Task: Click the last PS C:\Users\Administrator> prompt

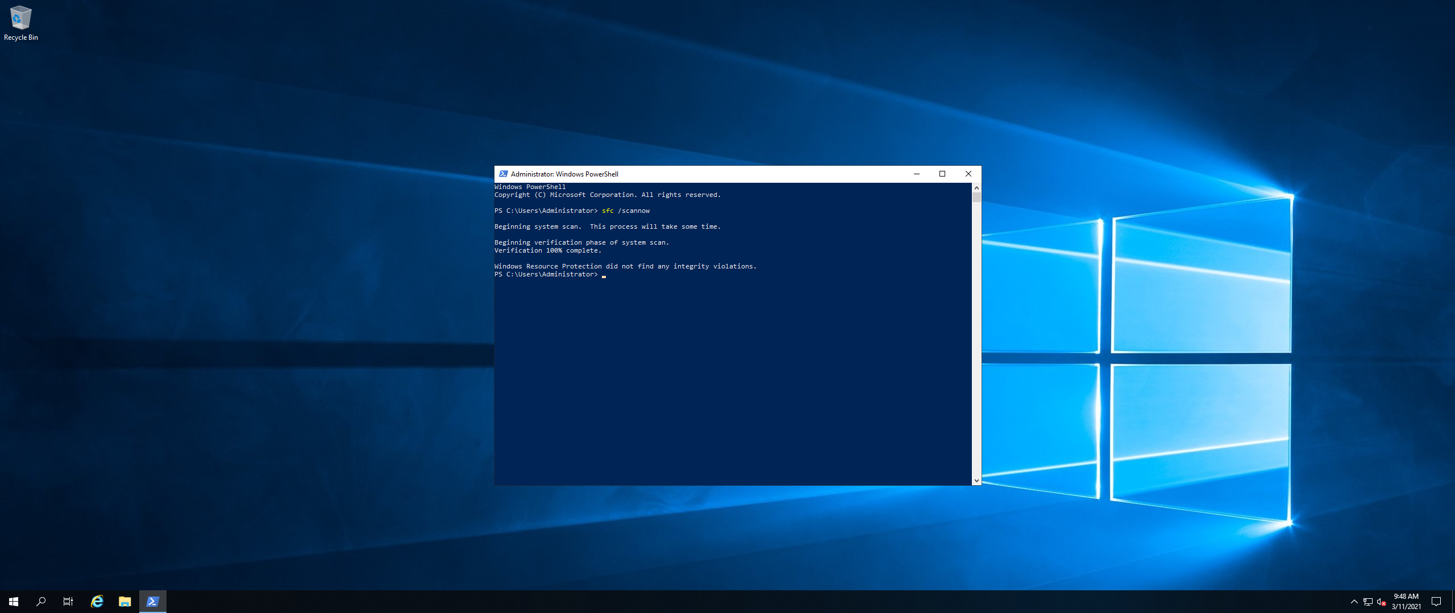Action: click(x=546, y=274)
